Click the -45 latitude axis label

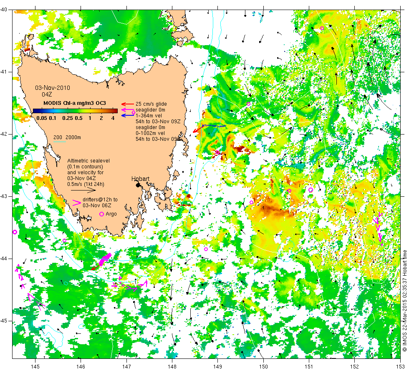point(4,321)
